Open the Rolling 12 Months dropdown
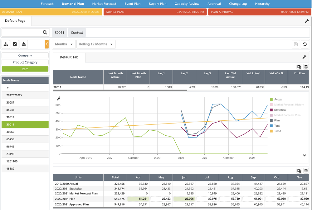Image resolution: width=312 pixels, height=210 pixels. tap(96, 44)
